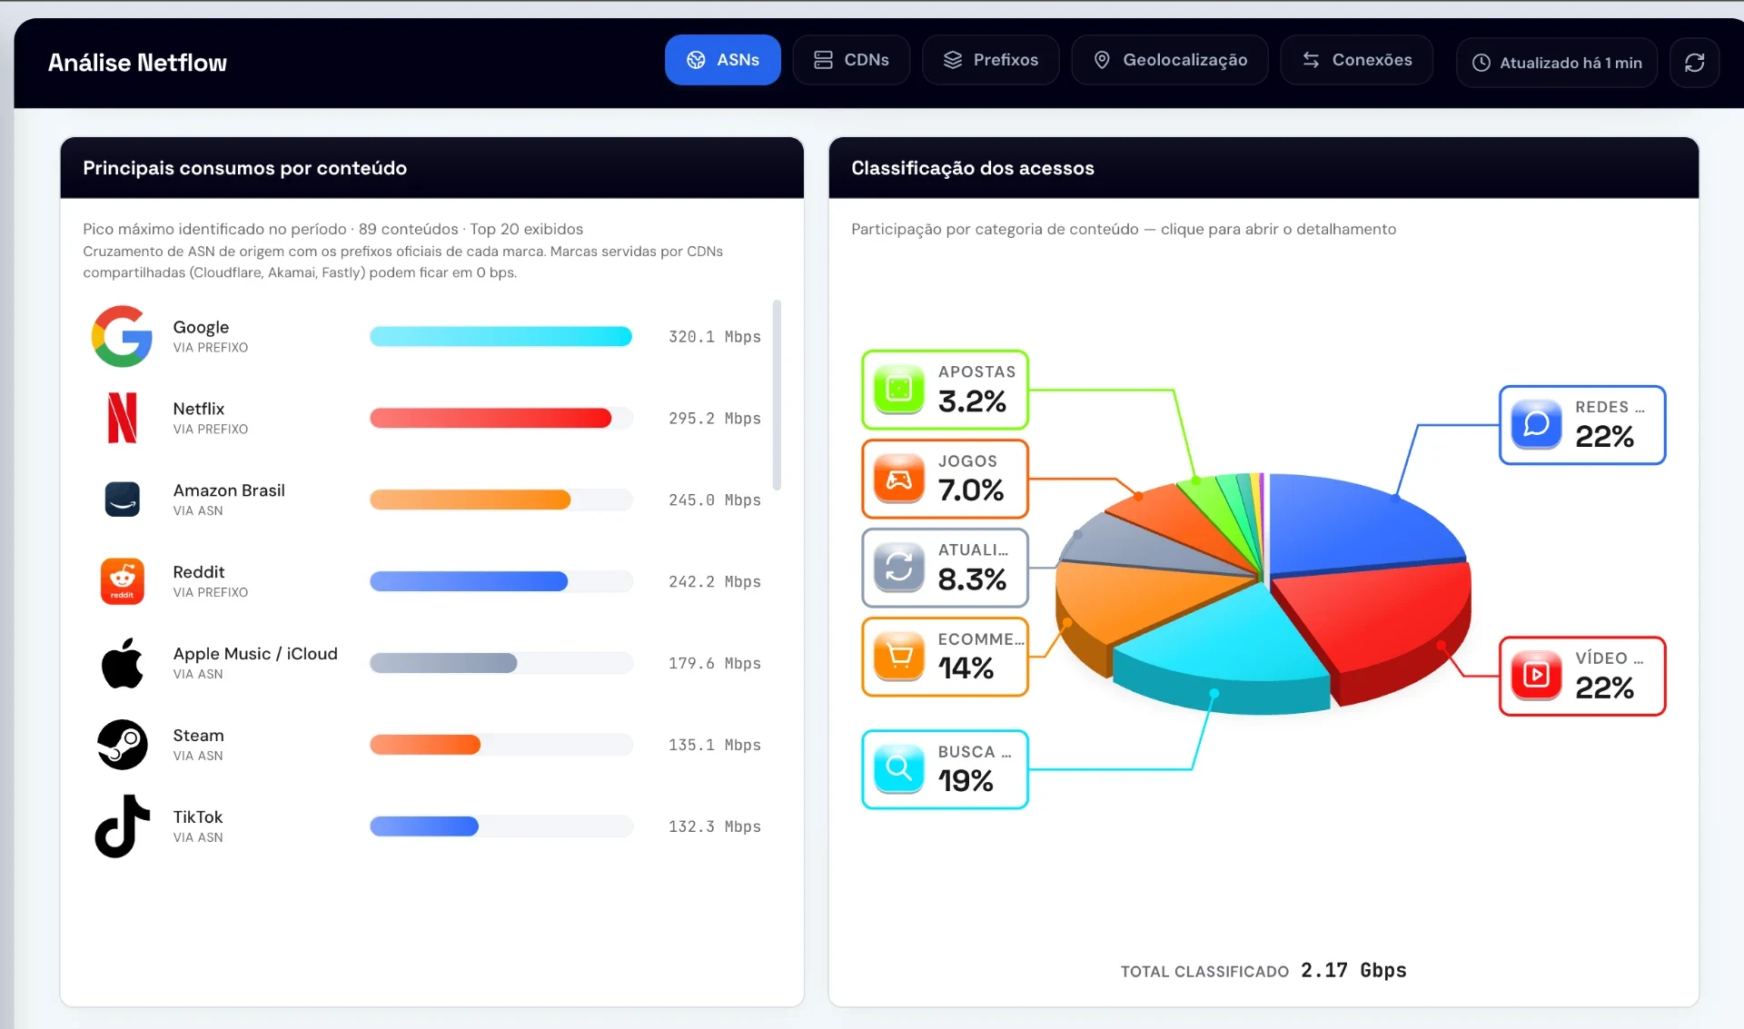Viewport: 1744px width, 1029px height.
Task: Select the ASNs tab
Action: tap(722, 60)
